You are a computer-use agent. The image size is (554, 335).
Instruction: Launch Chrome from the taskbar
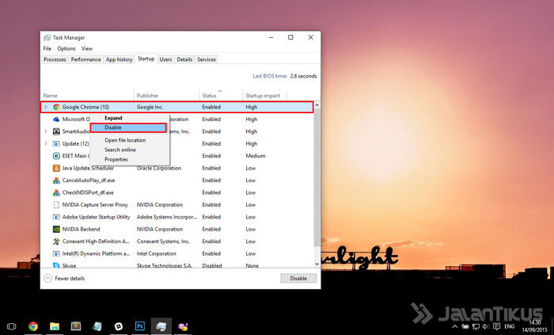33,325
